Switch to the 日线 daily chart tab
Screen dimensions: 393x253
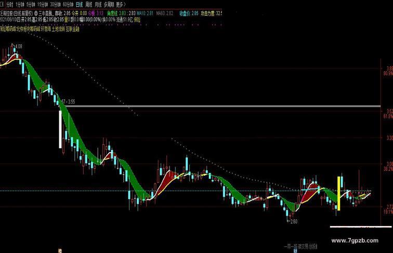pyautogui.click(x=79, y=5)
